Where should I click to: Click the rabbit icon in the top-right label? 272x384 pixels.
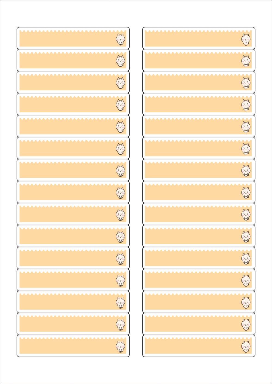246,40
